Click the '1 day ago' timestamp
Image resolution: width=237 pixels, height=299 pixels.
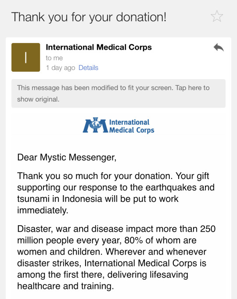[x=61, y=68]
